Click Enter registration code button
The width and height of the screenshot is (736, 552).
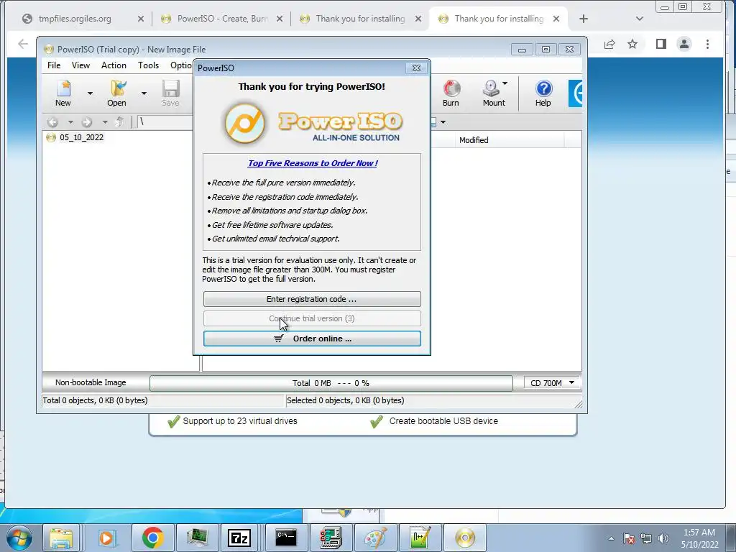pyautogui.click(x=312, y=299)
